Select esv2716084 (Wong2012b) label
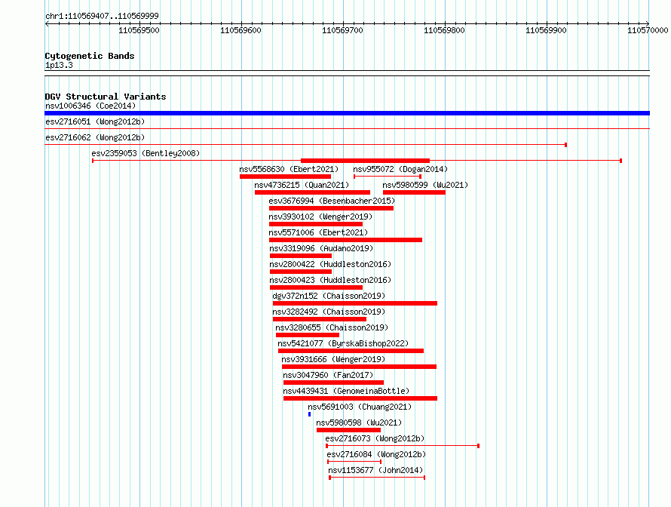The width and height of the screenshot is (671, 507). pos(376,454)
